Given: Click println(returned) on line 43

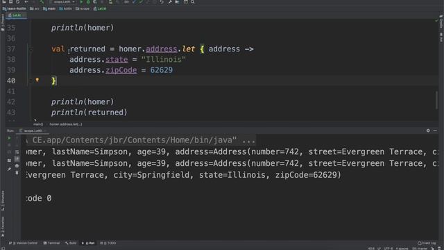Looking at the screenshot, I should pos(89,112).
